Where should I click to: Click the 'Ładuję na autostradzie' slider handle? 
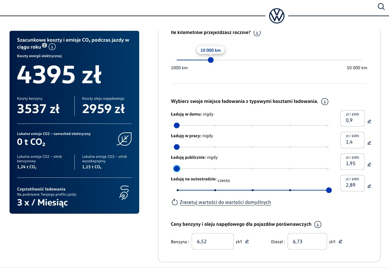329,190
